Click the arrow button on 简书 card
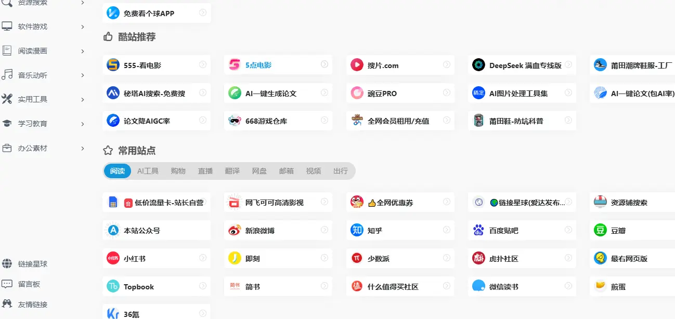Screen dimensions: 675x319 [324, 286]
